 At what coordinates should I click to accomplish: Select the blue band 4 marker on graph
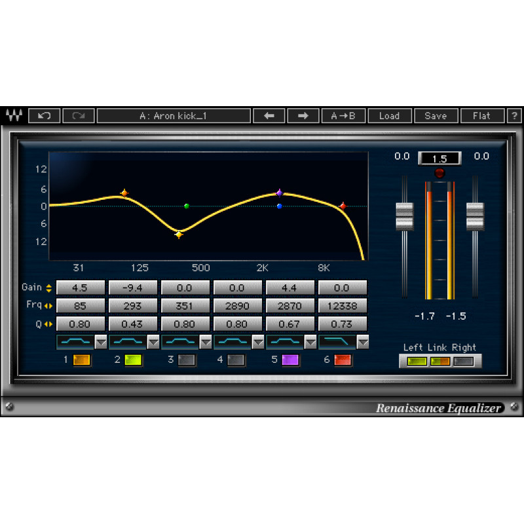(x=280, y=206)
